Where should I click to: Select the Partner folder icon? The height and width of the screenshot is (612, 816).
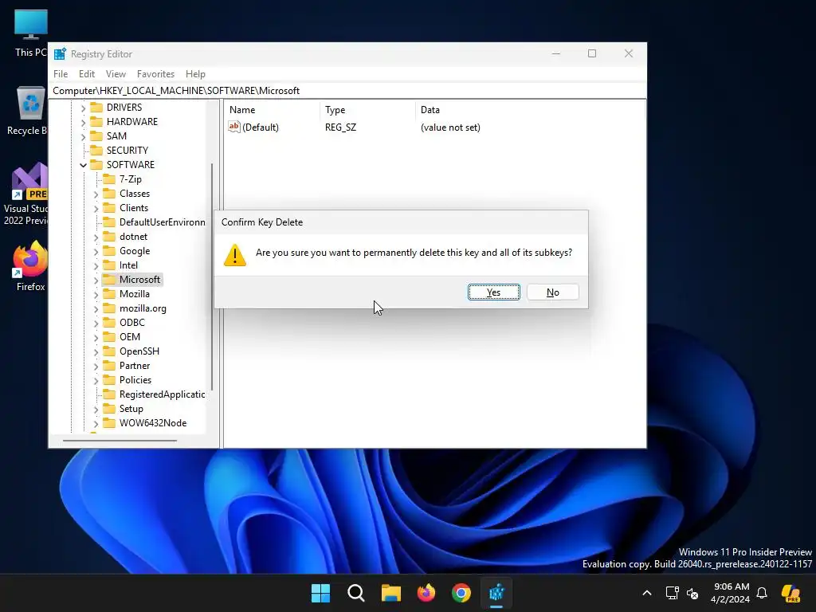click(108, 366)
